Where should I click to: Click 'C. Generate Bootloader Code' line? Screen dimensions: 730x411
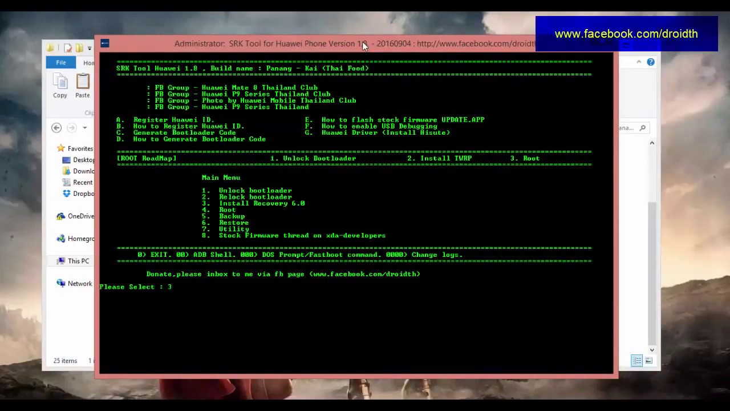tap(176, 132)
